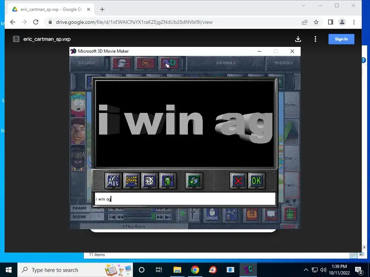
Task: Click the SCENE label in bottom bar
Action: pyautogui.click(x=79, y=217)
